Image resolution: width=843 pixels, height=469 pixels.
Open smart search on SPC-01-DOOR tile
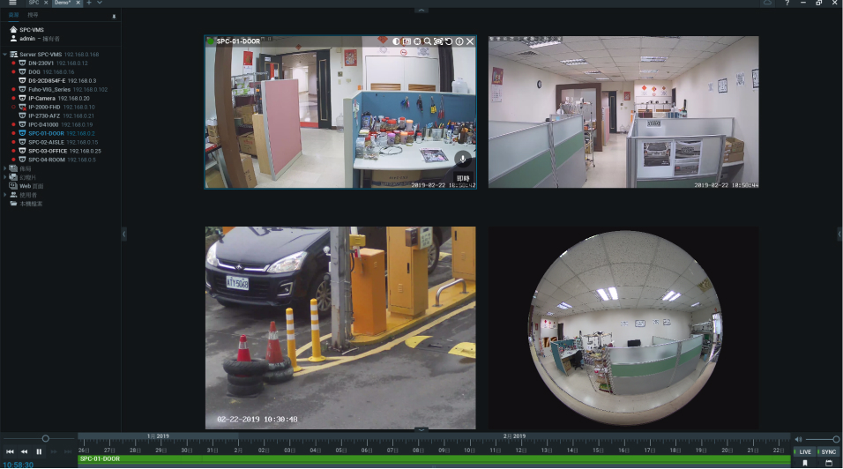coord(407,41)
